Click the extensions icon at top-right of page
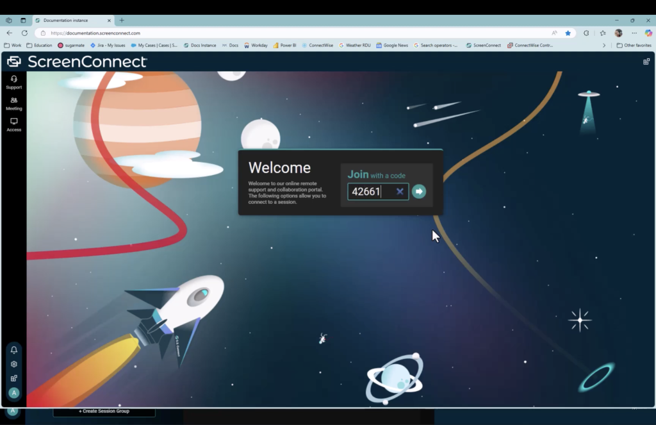Screen dimensions: 656x425 point(646,62)
